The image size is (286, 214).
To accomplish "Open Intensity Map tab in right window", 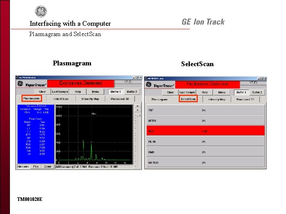I will pyautogui.click(x=217, y=99).
